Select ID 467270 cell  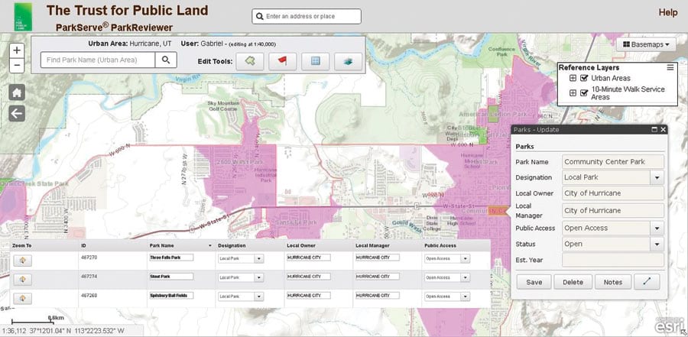(89, 258)
